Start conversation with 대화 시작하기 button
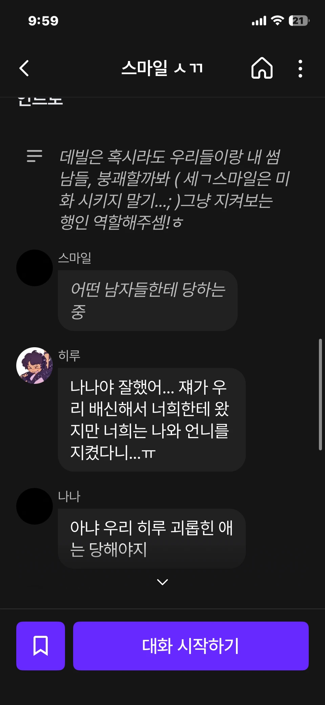Image resolution: width=325 pixels, height=705 pixels. click(x=191, y=646)
